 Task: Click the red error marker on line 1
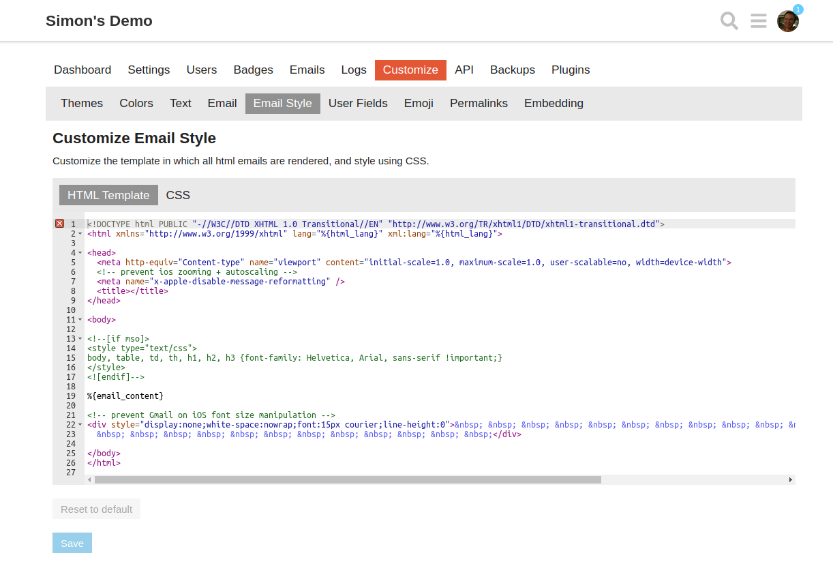59,224
